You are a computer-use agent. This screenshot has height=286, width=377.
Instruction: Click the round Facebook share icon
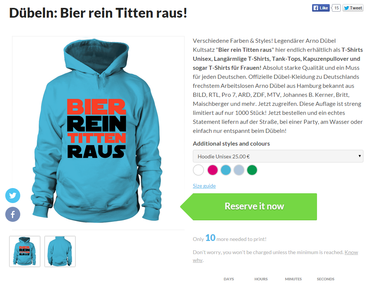click(13, 214)
